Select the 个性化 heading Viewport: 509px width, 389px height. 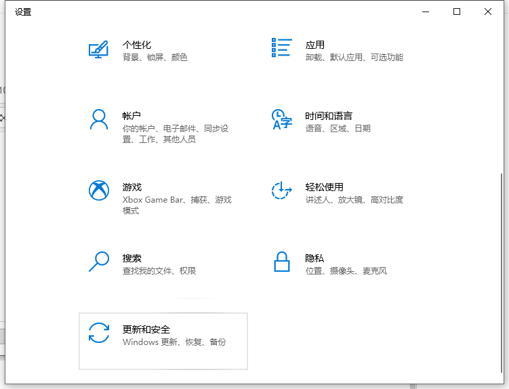[x=137, y=45]
